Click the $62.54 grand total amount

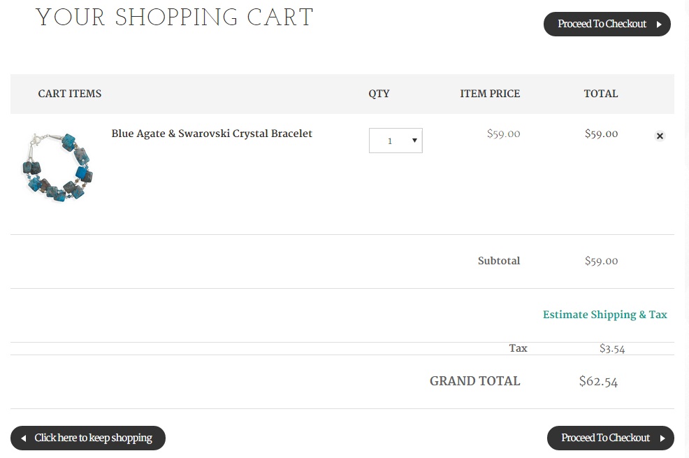coord(598,381)
